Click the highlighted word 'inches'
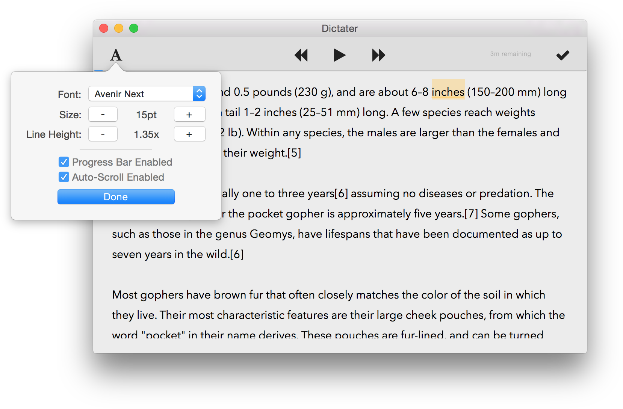Screen dimensions: 623x409 click(x=448, y=92)
